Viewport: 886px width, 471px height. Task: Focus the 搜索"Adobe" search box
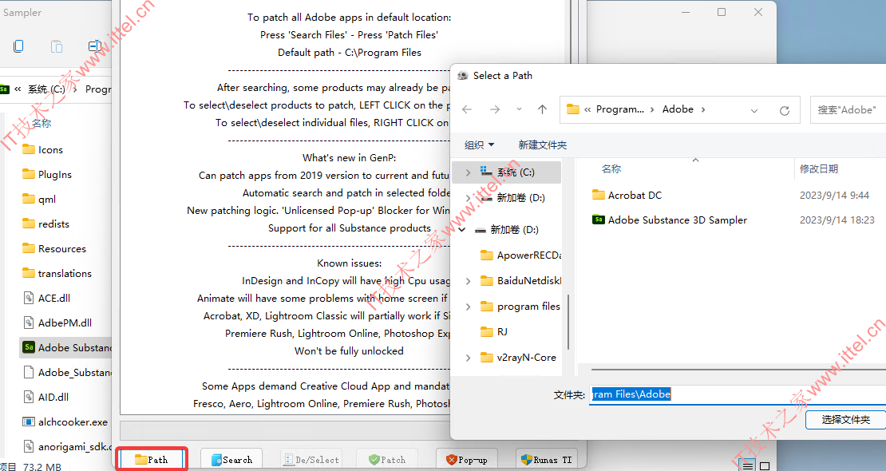pyautogui.click(x=848, y=109)
